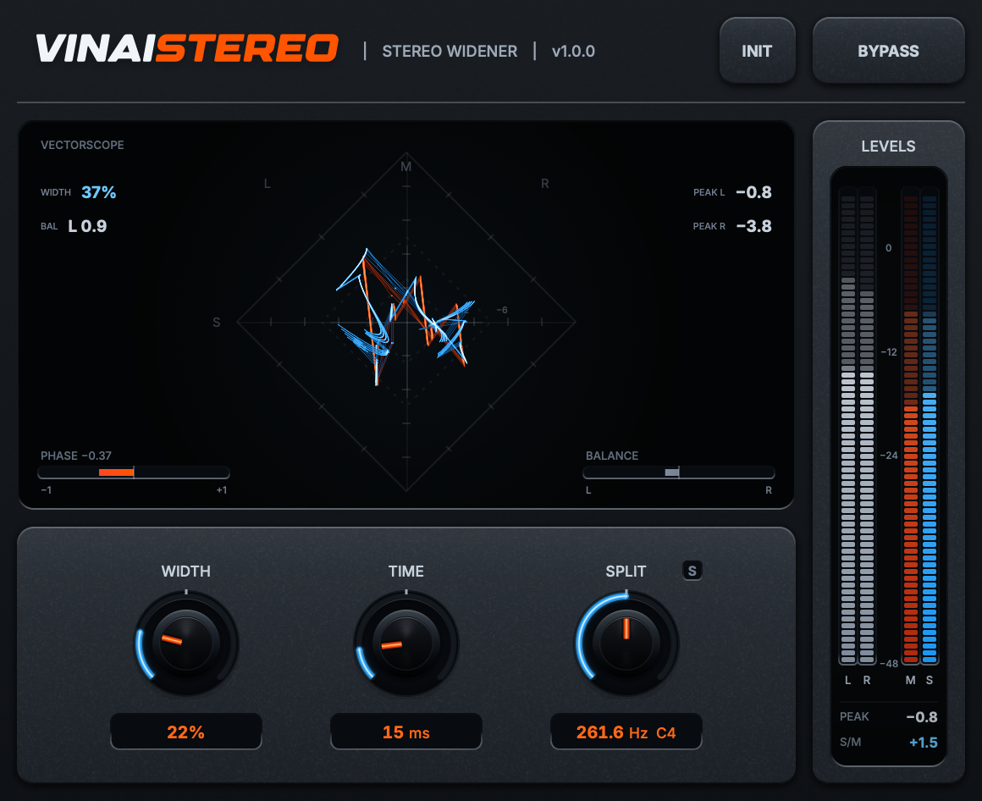Click the VECTORSCOPE label
Viewport: 982px width, 801px height.
tap(82, 145)
